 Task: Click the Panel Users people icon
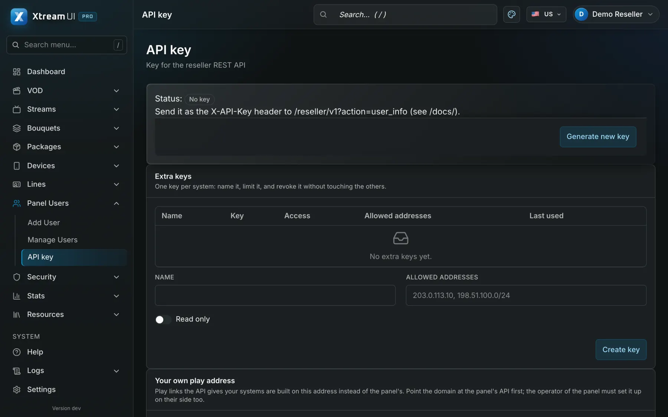click(x=17, y=203)
